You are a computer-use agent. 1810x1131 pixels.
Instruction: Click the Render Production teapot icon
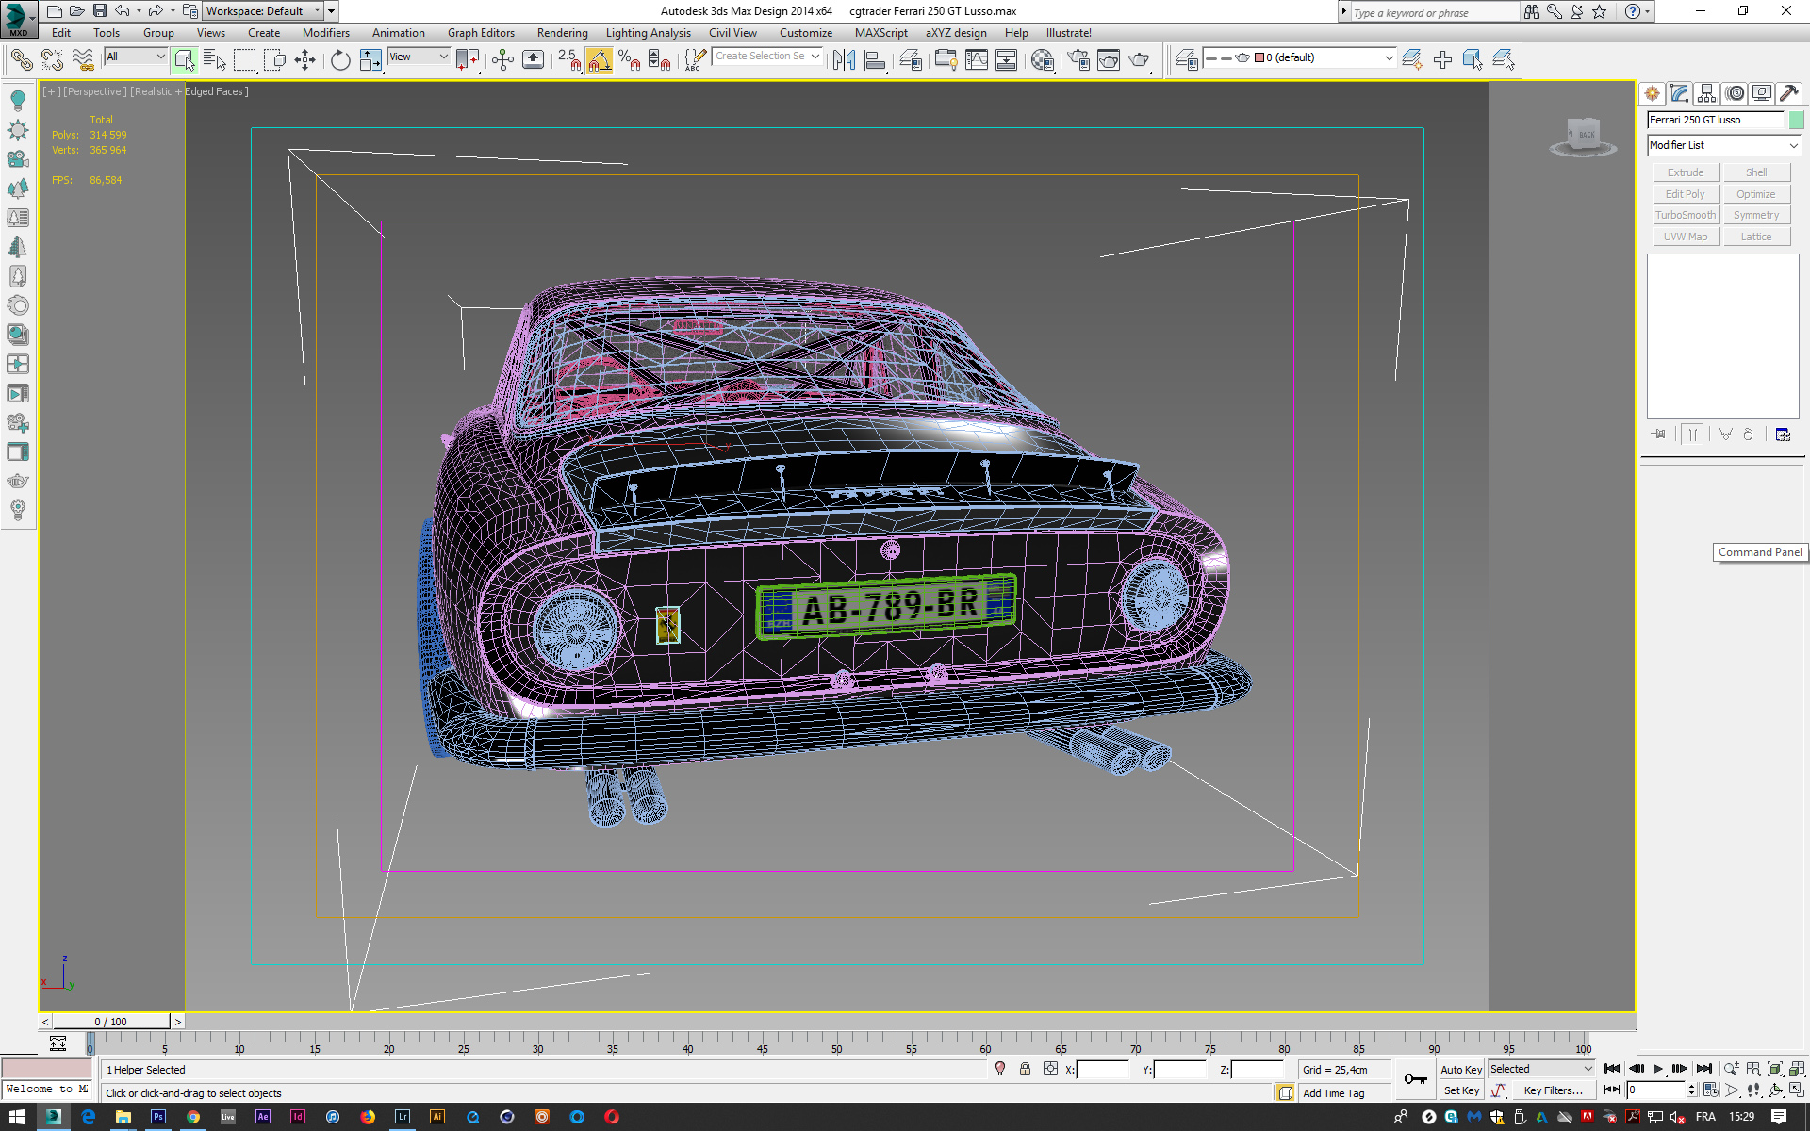point(1140,60)
